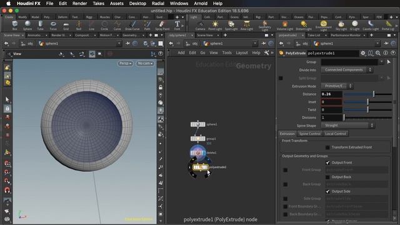This screenshot has width=400, height=225.
Task: Click the polyextrude1 node in network
Action: tap(200, 167)
